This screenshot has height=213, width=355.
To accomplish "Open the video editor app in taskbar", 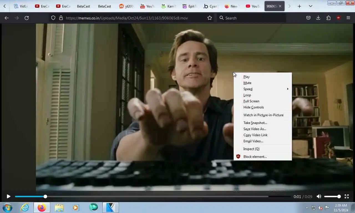I will 111,207.
